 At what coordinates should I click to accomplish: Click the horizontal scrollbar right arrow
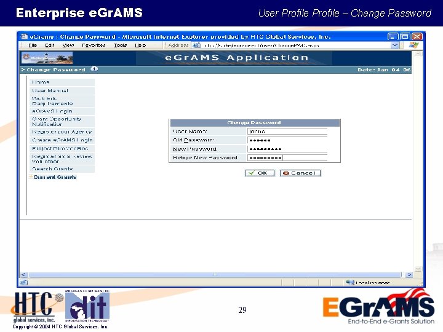(409, 274)
